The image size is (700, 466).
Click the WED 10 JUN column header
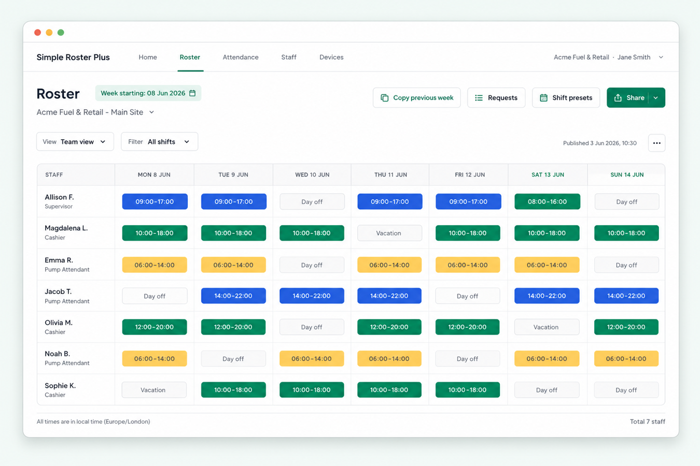312,175
